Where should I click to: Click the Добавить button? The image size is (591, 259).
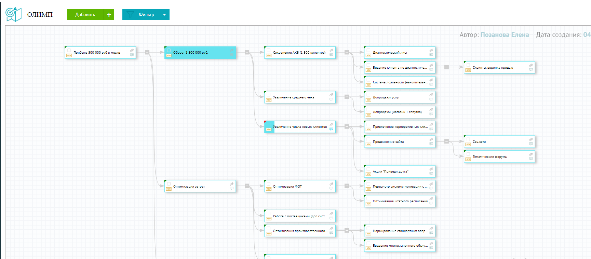[x=85, y=14]
